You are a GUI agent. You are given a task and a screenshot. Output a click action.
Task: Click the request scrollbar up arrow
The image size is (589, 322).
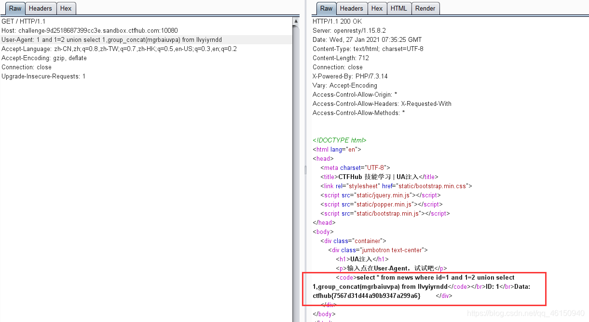296,21
